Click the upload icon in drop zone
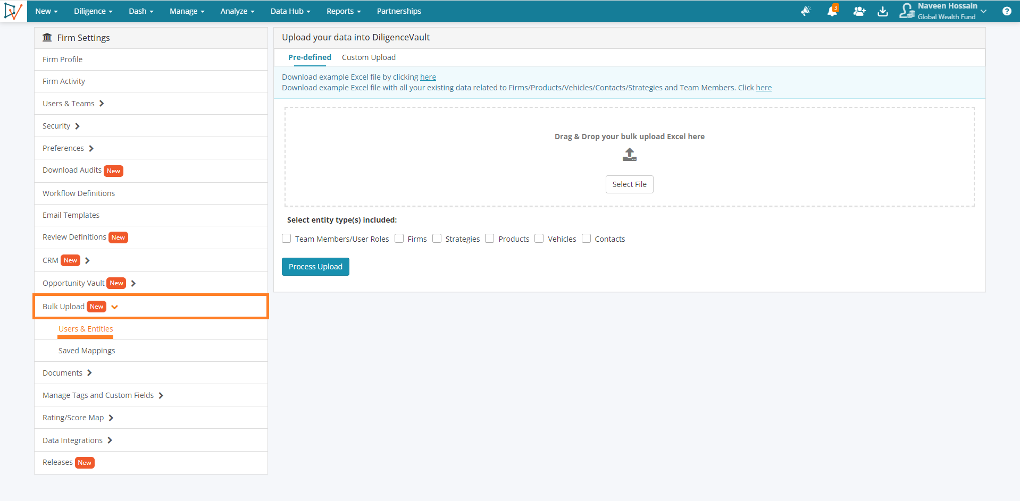The height and width of the screenshot is (501, 1020). (630, 155)
